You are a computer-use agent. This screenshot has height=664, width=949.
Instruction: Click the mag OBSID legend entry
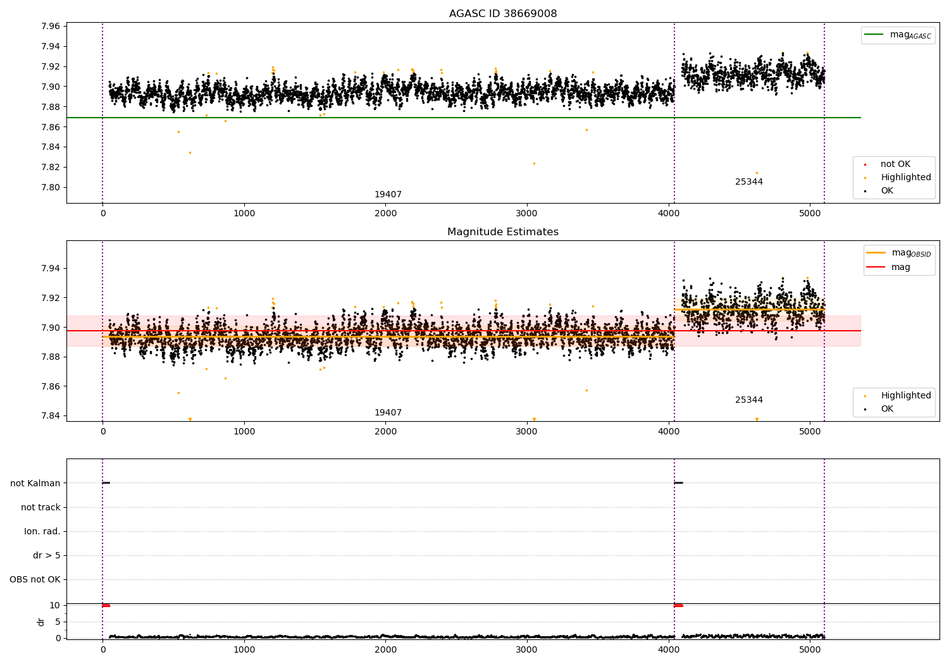899,253
